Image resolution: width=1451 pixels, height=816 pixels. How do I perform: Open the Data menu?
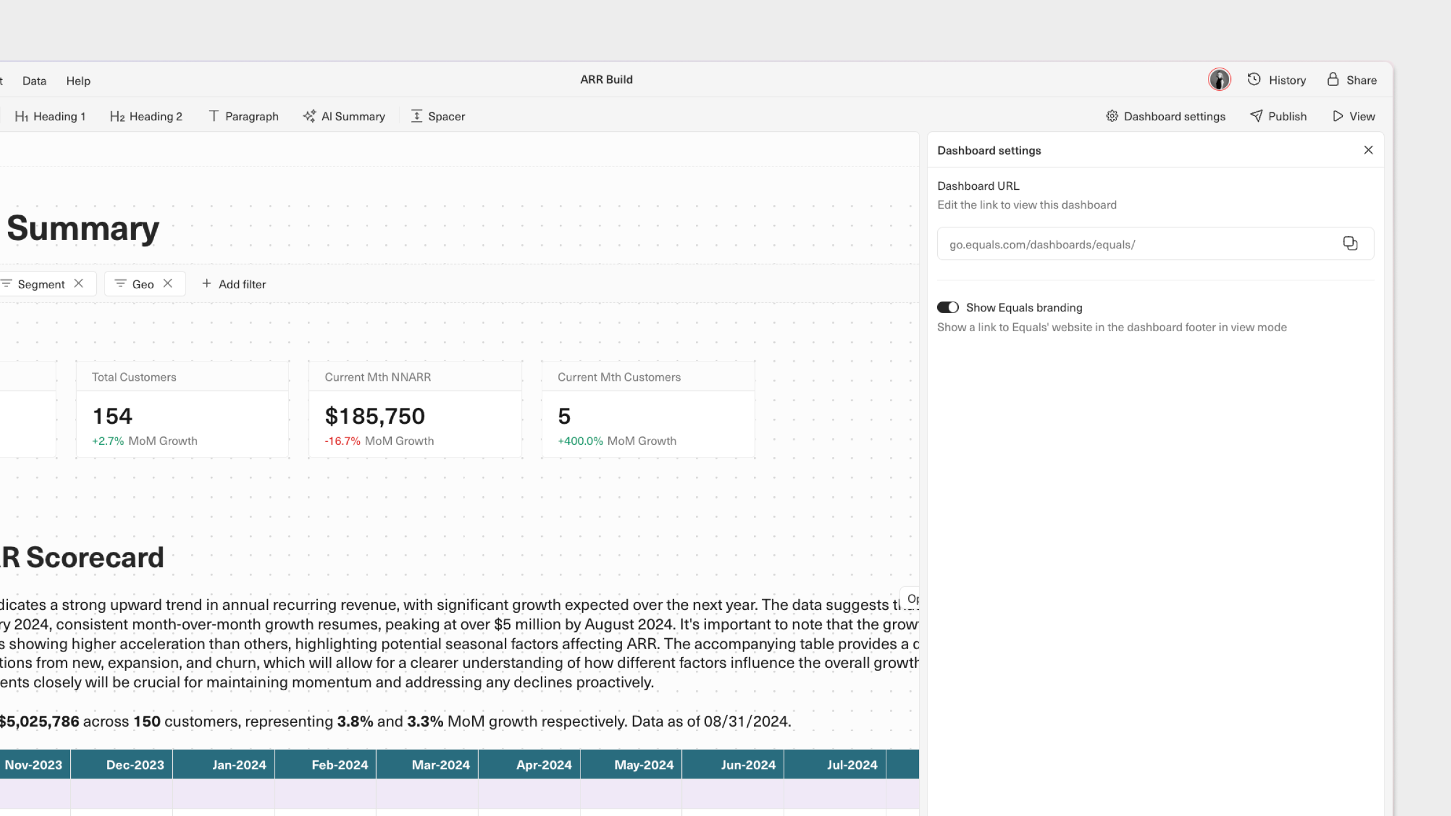tap(34, 80)
